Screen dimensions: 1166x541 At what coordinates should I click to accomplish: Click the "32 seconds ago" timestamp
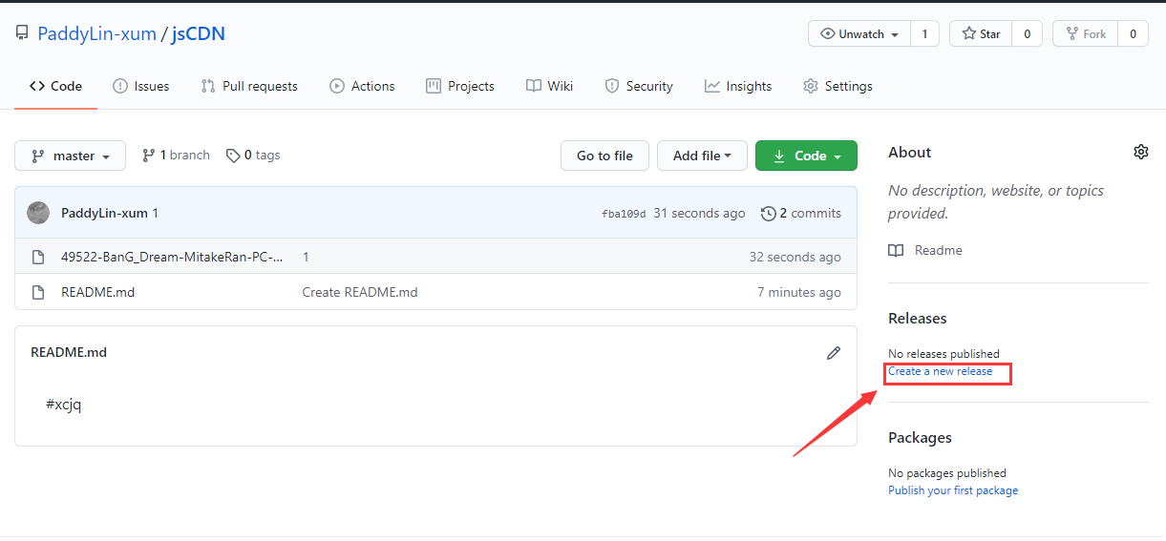795,257
